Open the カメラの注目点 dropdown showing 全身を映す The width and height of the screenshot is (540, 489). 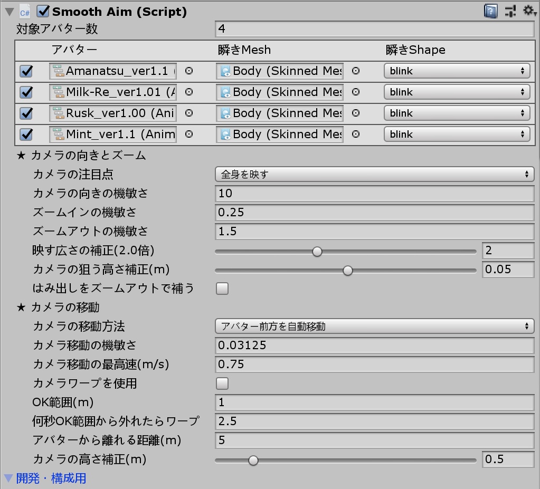click(375, 174)
